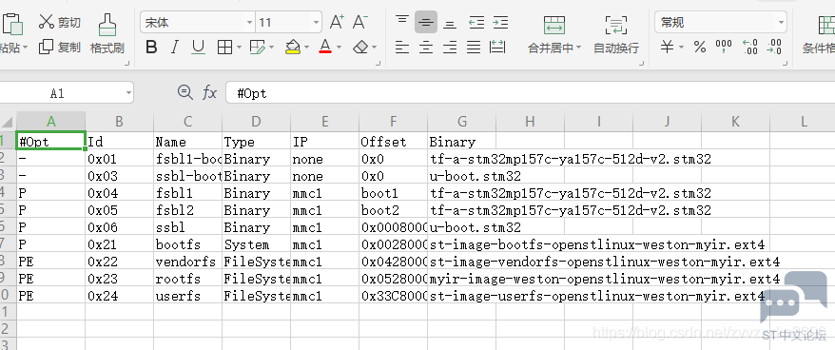Viewport: 835px width, 350px height.
Task: Select cell with text u-boot.stm32 in row 3
Action: 461,176
